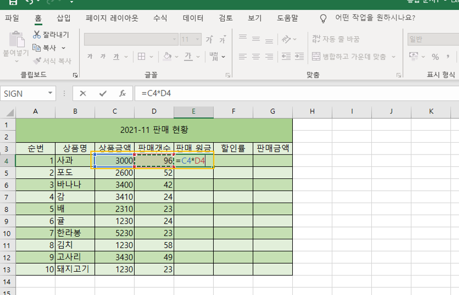The width and height of the screenshot is (459, 295).
Task: Select column H header
Action: (312, 111)
